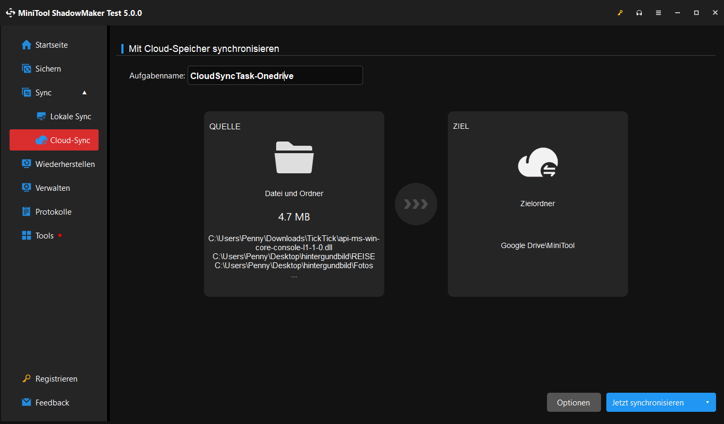Go to Startseite via the home icon

pos(27,45)
